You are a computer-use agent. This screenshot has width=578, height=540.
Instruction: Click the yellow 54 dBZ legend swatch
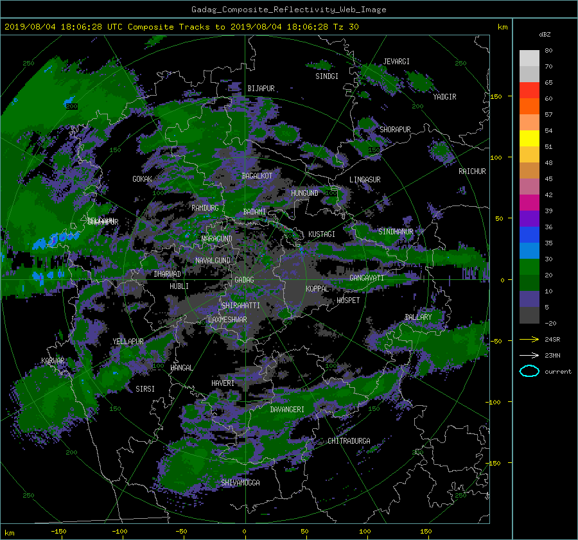click(x=529, y=138)
